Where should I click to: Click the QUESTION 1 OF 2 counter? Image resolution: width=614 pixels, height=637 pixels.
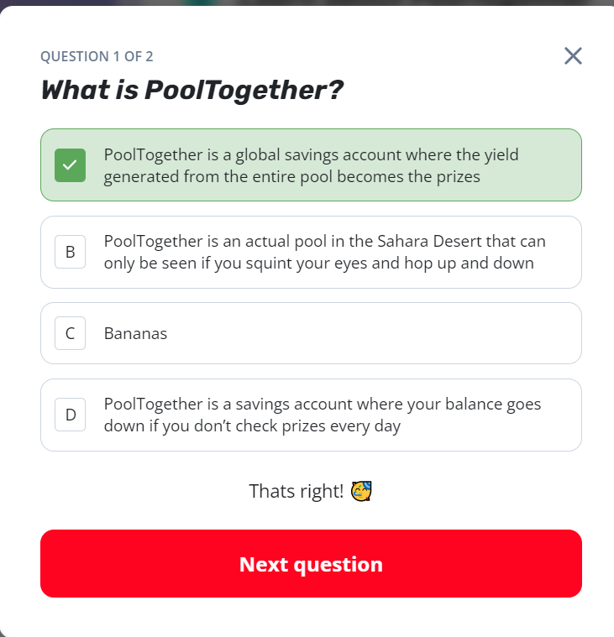(97, 56)
